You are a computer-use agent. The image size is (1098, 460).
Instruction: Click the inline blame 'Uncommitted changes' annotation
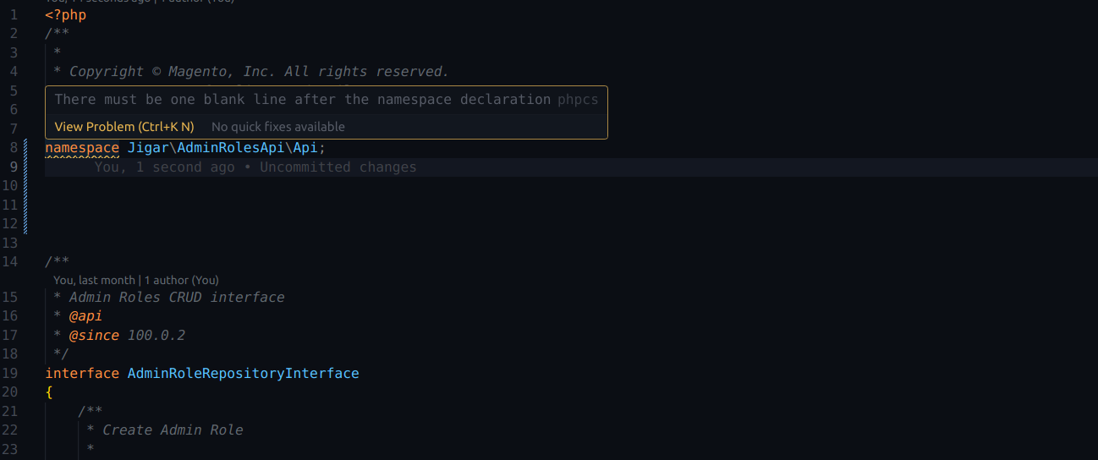(x=338, y=167)
